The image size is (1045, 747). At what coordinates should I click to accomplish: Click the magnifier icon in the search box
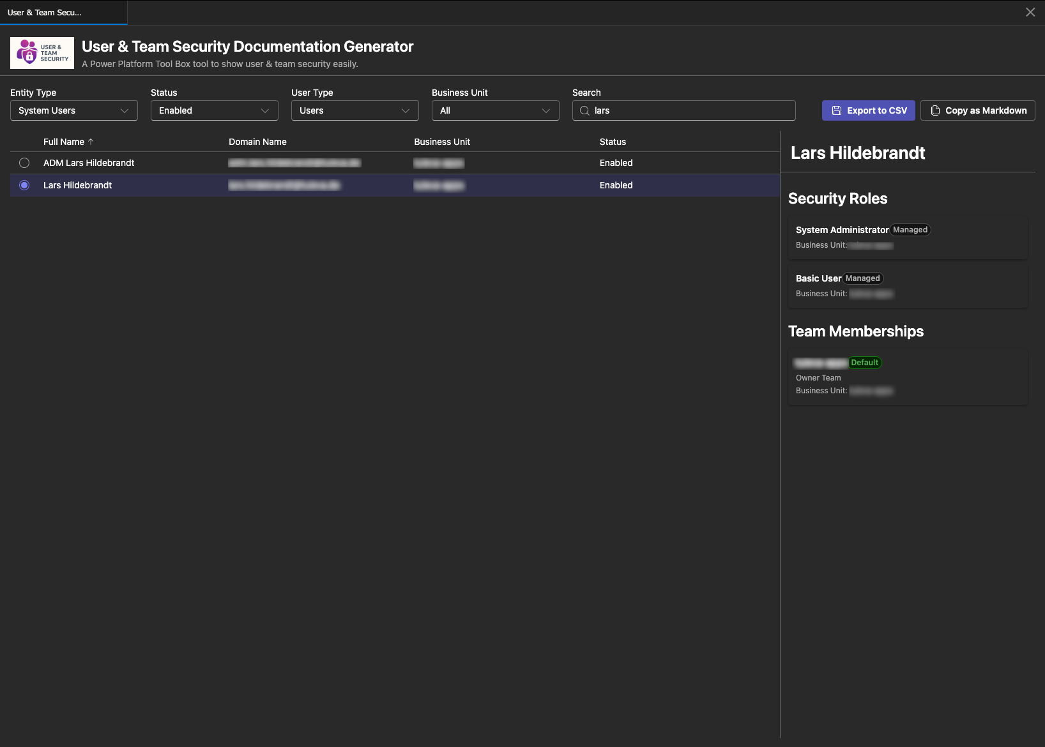584,110
